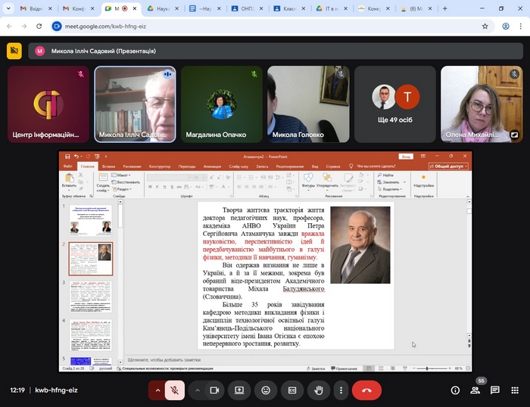Unmute the microphone in Meet
This screenshot has height=407, width=530.
coord(173,390)
